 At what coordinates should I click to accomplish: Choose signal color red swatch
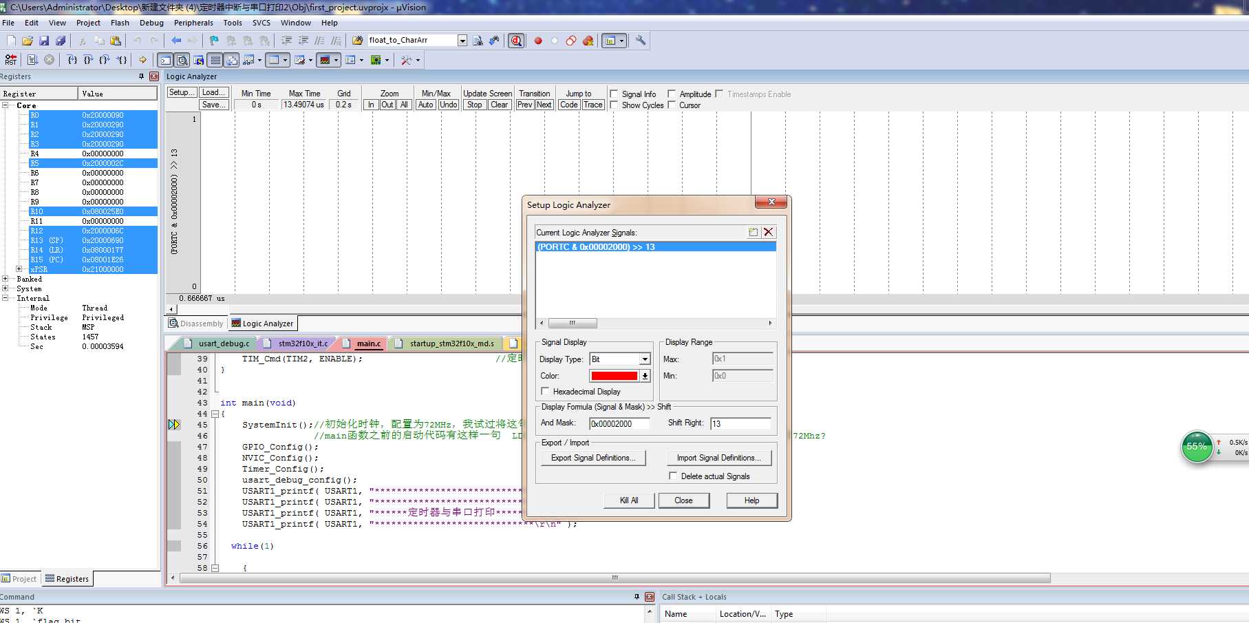tap(615, 376)
